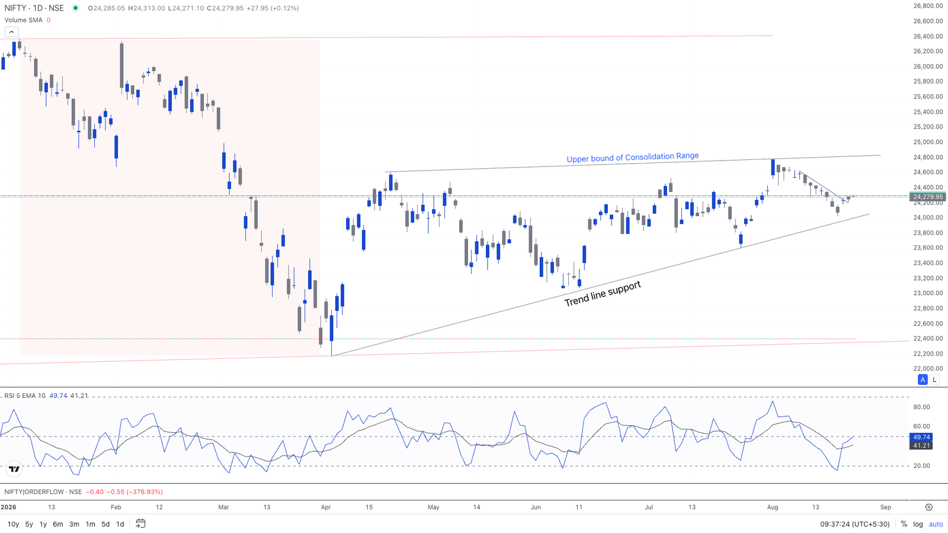Click the Sep label on time axis
Image resolution: width=948 pixels, height=533 pixels.
coord(886,507)
